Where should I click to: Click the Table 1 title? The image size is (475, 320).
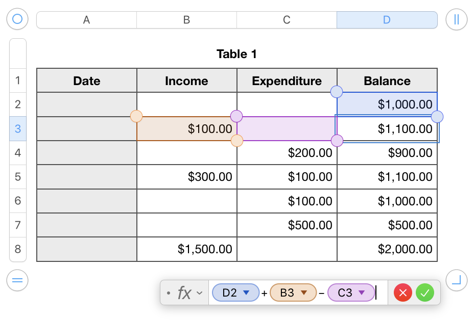click(x=236, y=54)
